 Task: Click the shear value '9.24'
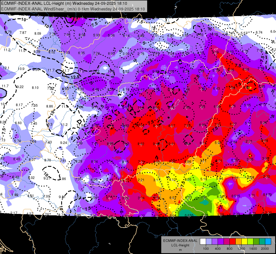63,143
